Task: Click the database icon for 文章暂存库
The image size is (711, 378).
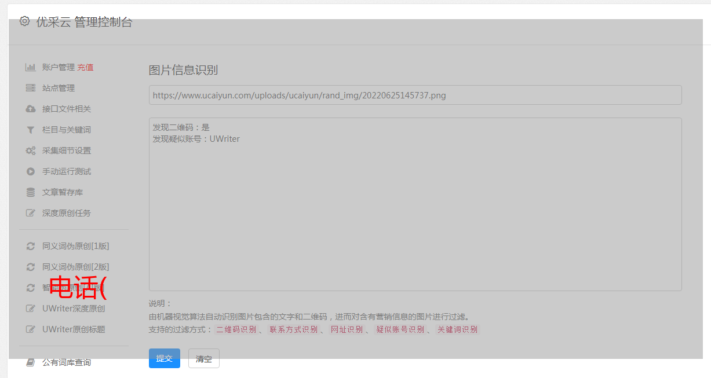Action: point(31,192)
